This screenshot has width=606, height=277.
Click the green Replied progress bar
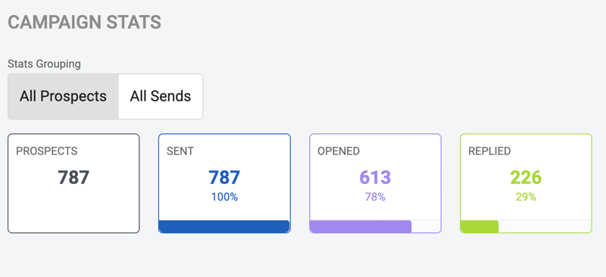[x=479, y=226]
